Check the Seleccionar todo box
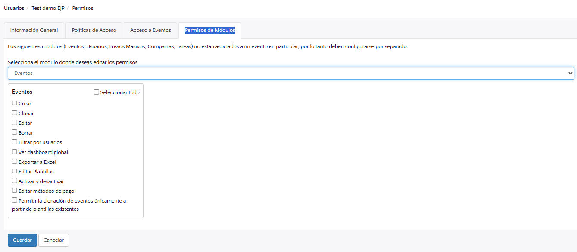This screenshot has width=577, height=252. coord(97,92)
